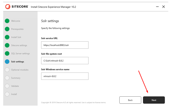Screen dimensions: 174x108
Task: Select the Install Solr step label
Action: 16,37
